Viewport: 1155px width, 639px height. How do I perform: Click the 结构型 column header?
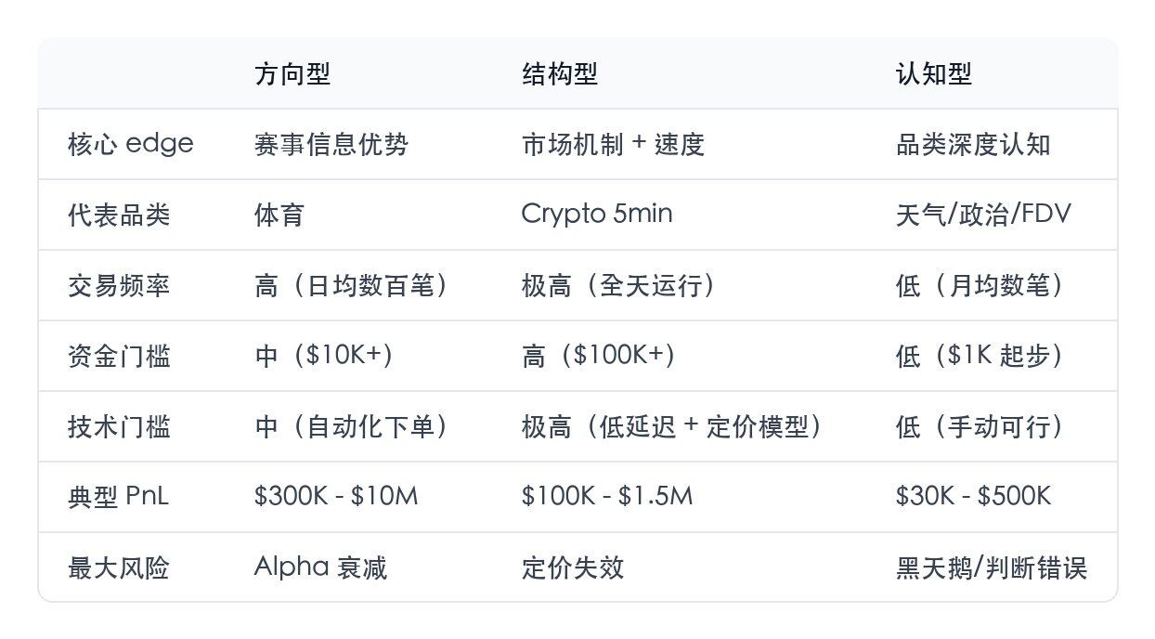(560, 74)
